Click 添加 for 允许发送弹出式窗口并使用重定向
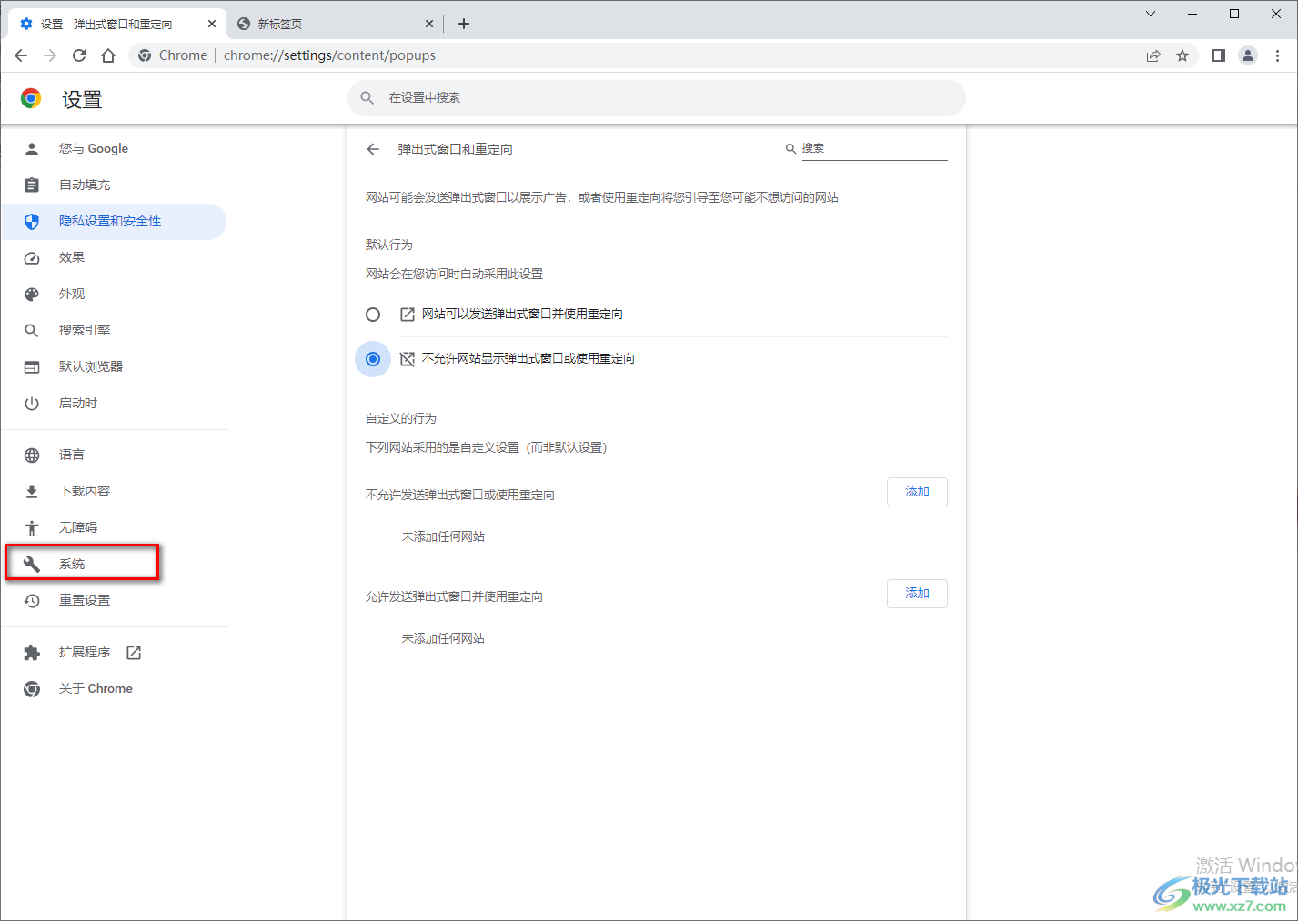The width and height of the screenshot is (1298, 921). (x=917, y=594)
